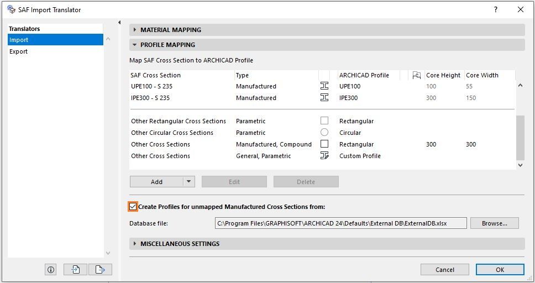Viewport: 535px width, 283px height.
Task: Click rectangle icon in Manufactured, Compound row
Action: pos(324,144)
